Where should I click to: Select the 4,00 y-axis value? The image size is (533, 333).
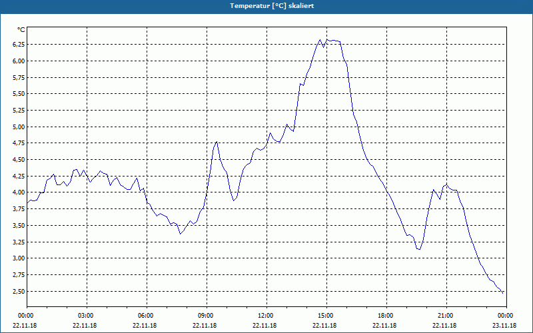[x=19, y=192]
